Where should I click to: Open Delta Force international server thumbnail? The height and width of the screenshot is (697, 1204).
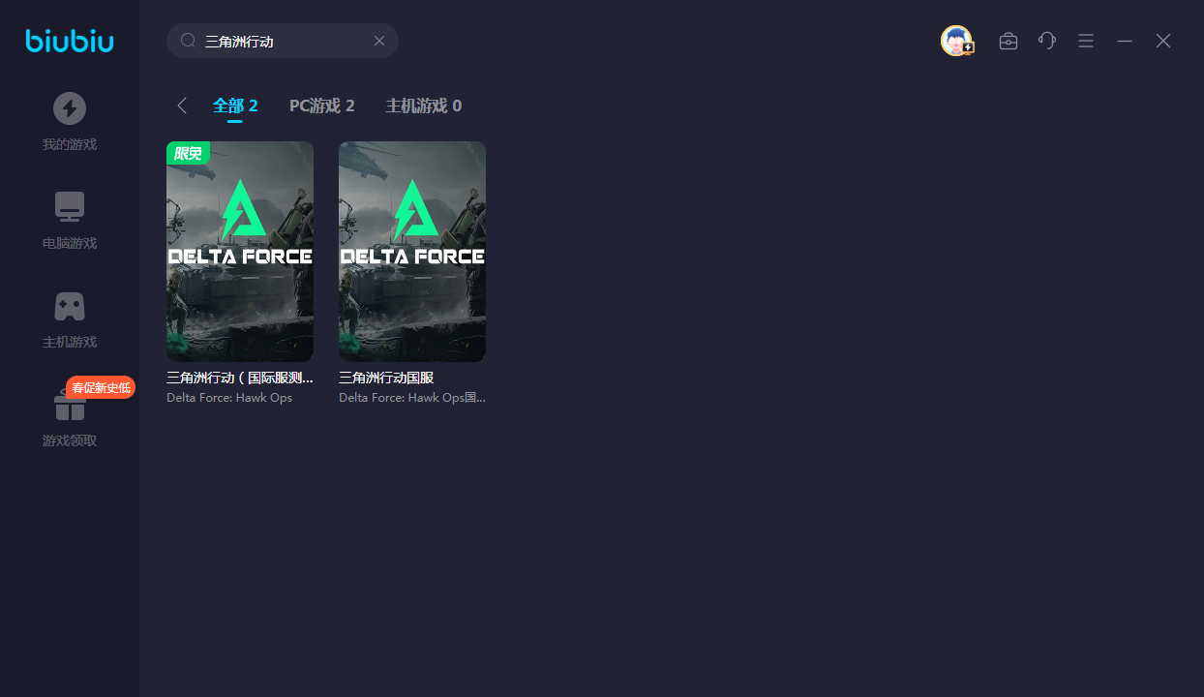point(240,252)
